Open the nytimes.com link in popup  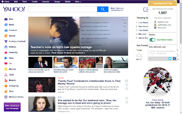point(163,22)
